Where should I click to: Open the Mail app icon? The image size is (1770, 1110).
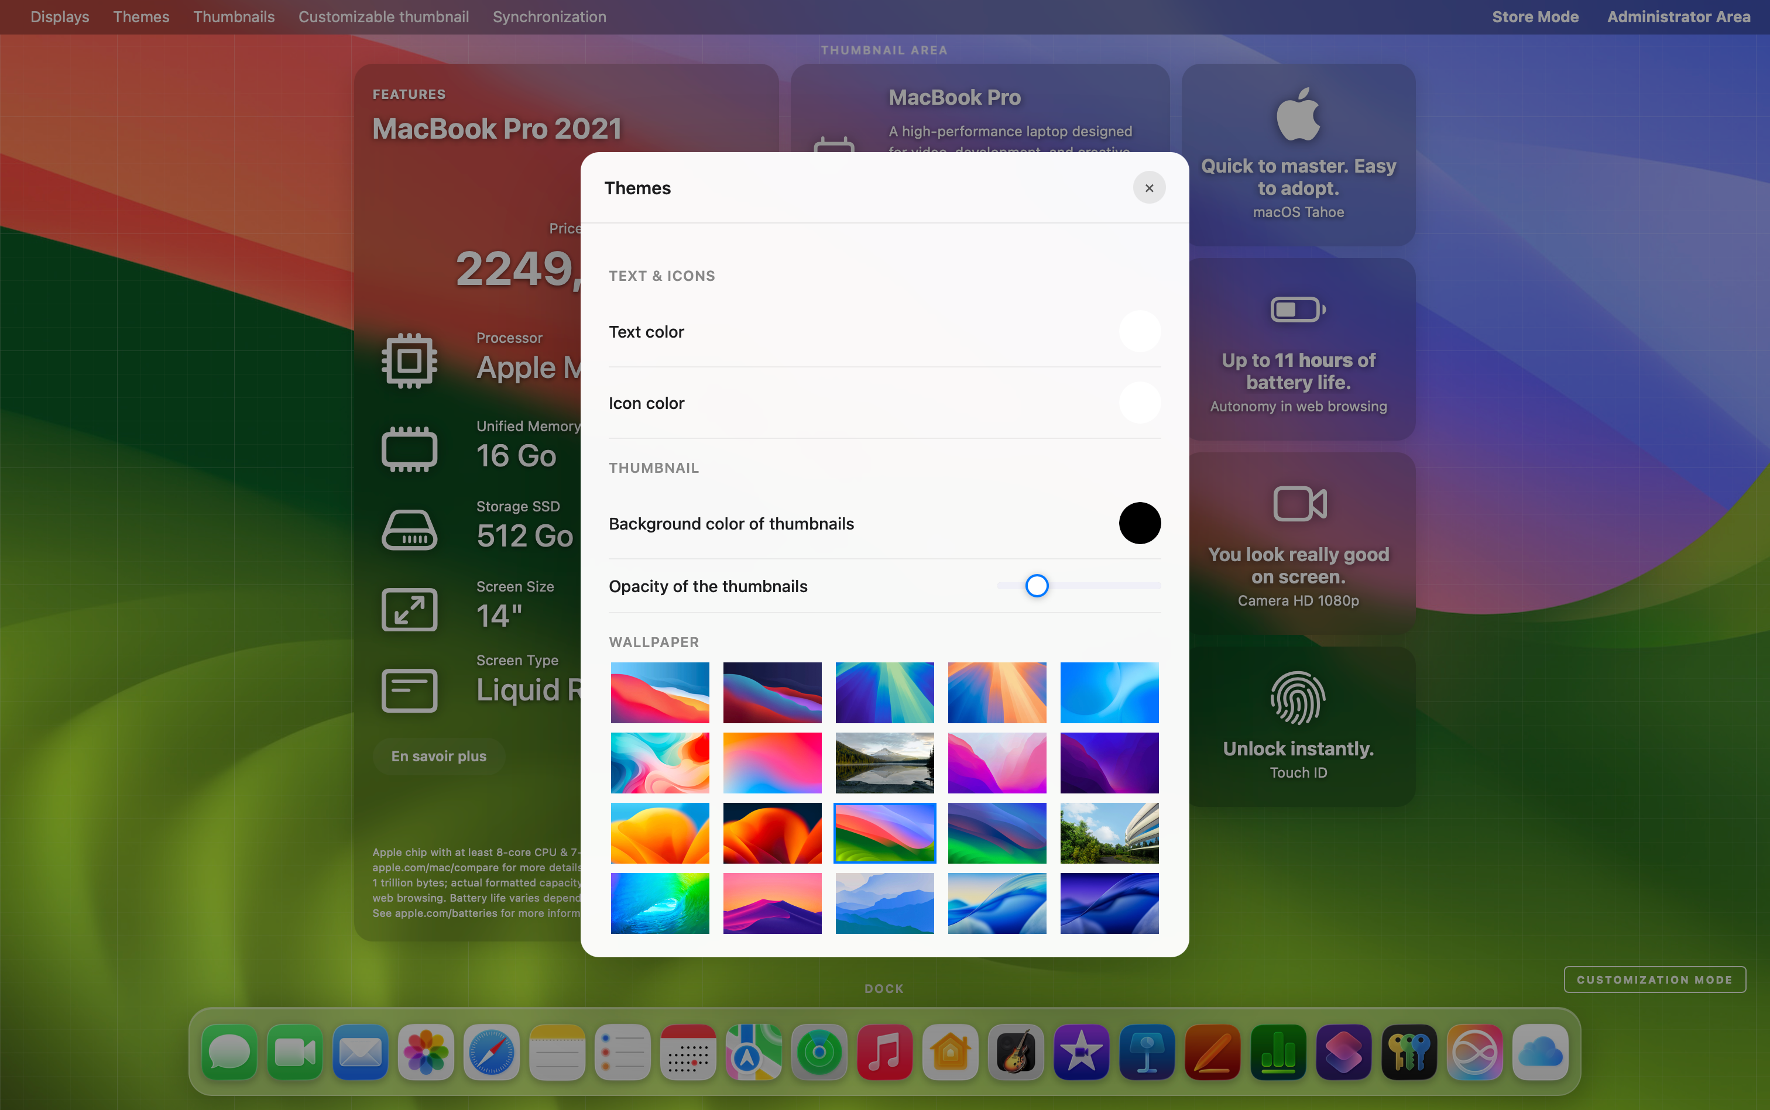361,1052
